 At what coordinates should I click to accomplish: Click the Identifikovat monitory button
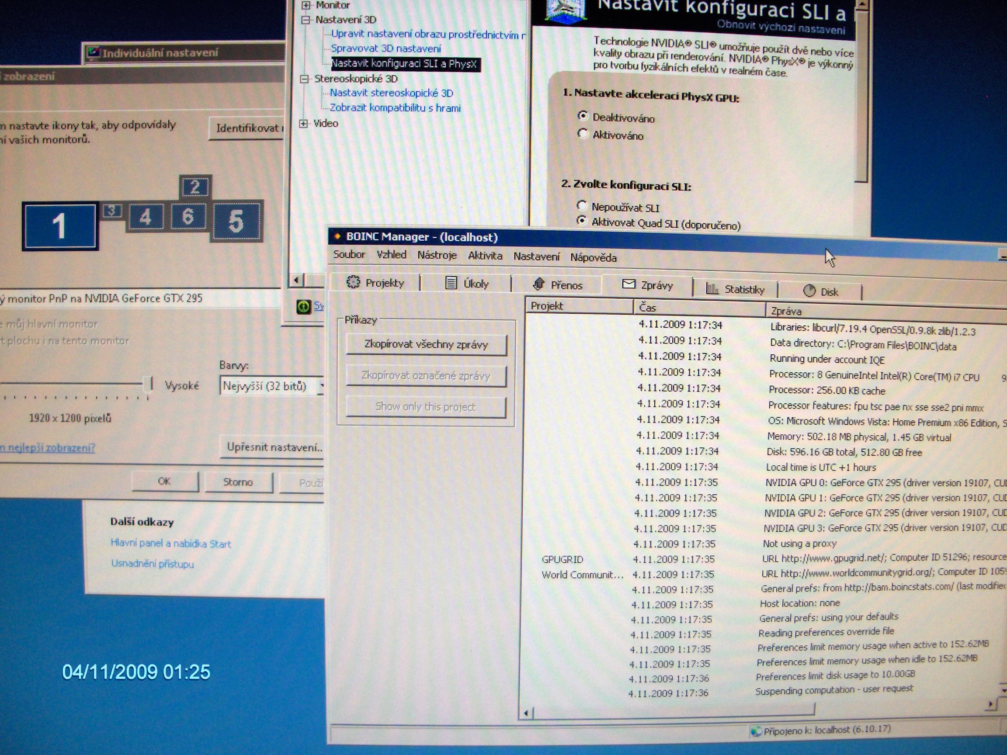tap(247, 128)
